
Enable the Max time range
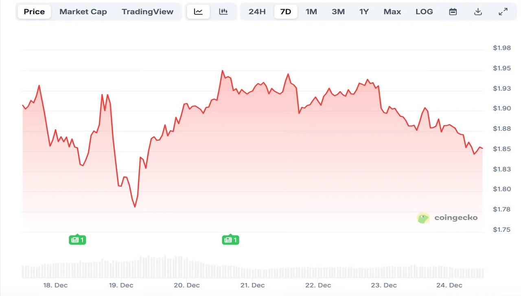392,11
